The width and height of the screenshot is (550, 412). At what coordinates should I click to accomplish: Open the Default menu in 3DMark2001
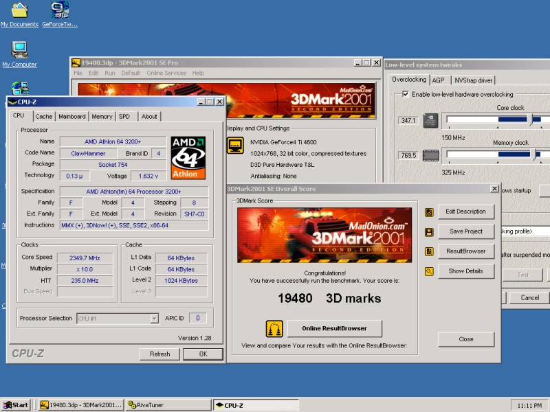point(131,73)
